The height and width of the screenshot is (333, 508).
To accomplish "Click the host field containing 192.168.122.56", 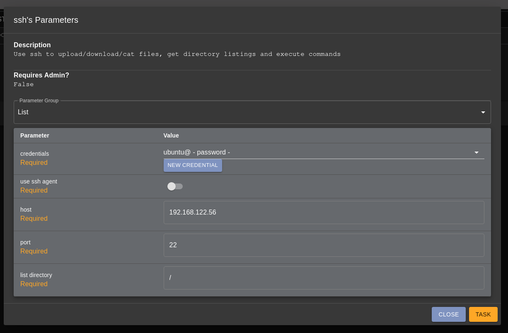I will click(x=324, y=212).
